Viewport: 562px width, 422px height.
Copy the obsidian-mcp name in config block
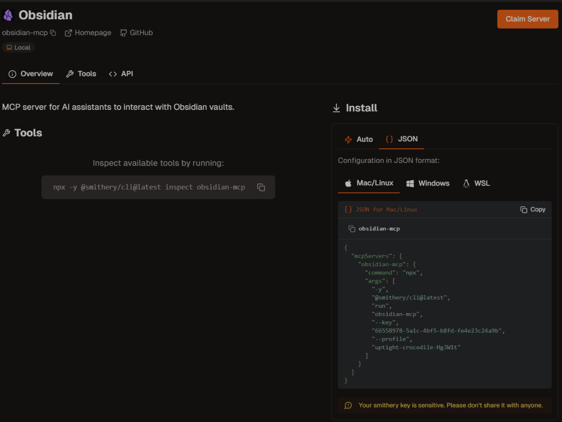[x=352, y=229]
